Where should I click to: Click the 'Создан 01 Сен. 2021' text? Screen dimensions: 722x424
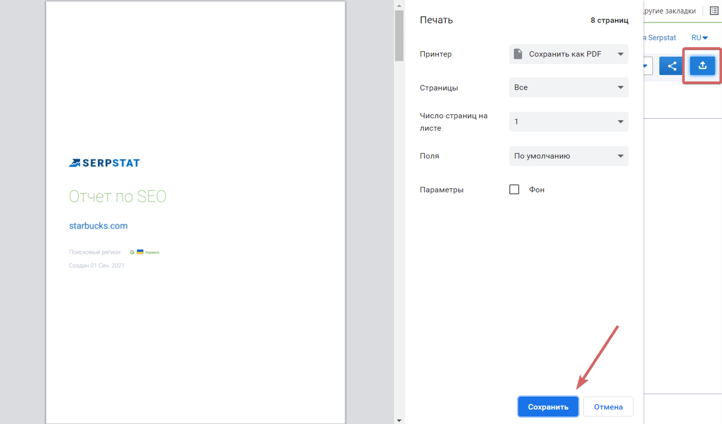pyautogui.click(x=97, y=265)
